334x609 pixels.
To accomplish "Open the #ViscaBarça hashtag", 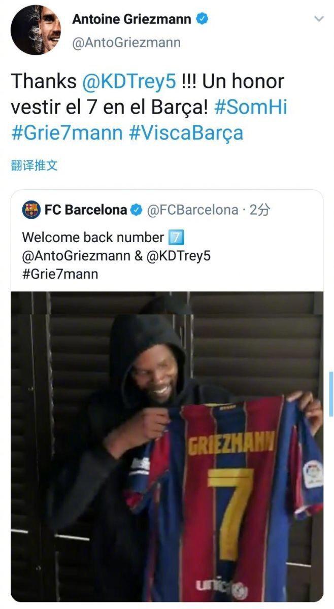I will point(186,133).
